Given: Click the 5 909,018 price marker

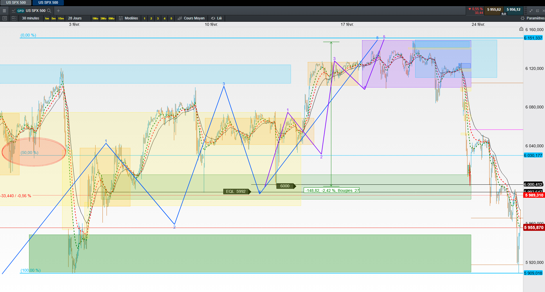Looking at the screenshot, I should [533, 273].
